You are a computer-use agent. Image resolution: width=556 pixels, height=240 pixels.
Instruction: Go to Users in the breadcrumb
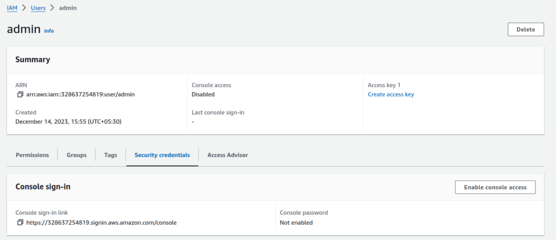[37, 8]
